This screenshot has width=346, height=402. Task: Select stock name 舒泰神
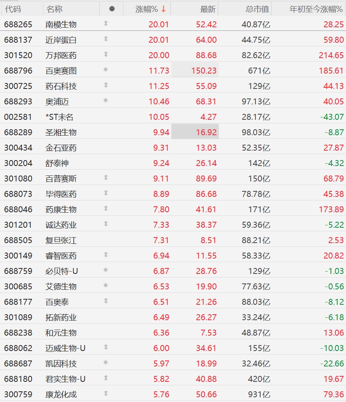pyautogui.click(x=57, y=163)
